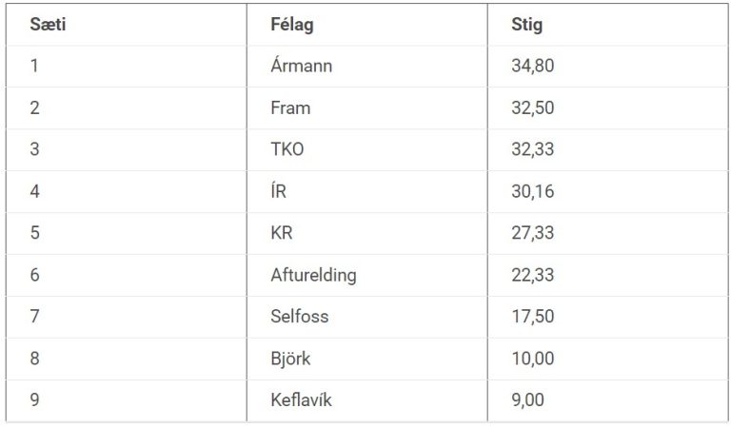Select rank number 6 cell
Viewport: 731px width, 428px height.
(x=35, y=275)
